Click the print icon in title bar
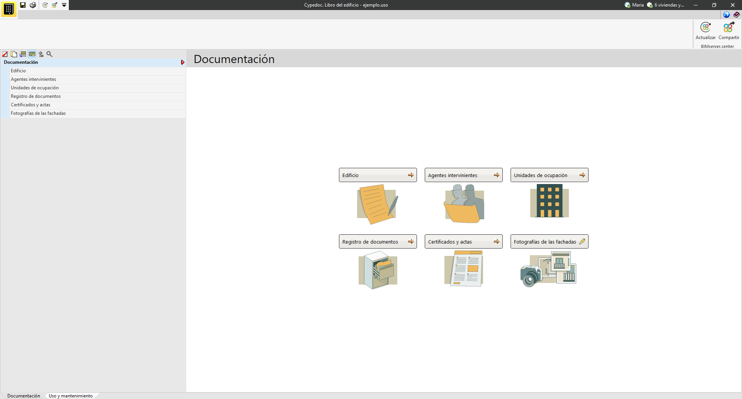Screen dimensions: 742x399 point(33,5)
